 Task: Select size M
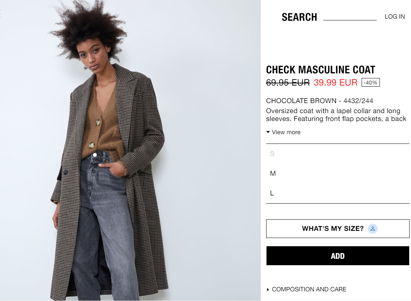338,173
